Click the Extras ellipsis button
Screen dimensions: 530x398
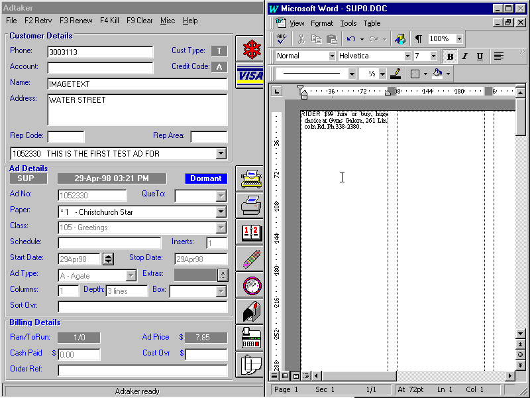click(223, 275)
